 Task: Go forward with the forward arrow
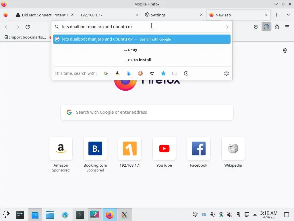tap(17, 27)
